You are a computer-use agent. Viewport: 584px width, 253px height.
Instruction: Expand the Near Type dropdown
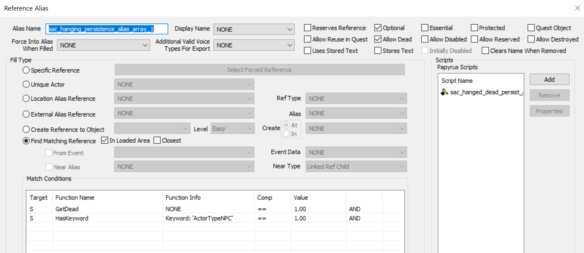(x=356, y=166)
